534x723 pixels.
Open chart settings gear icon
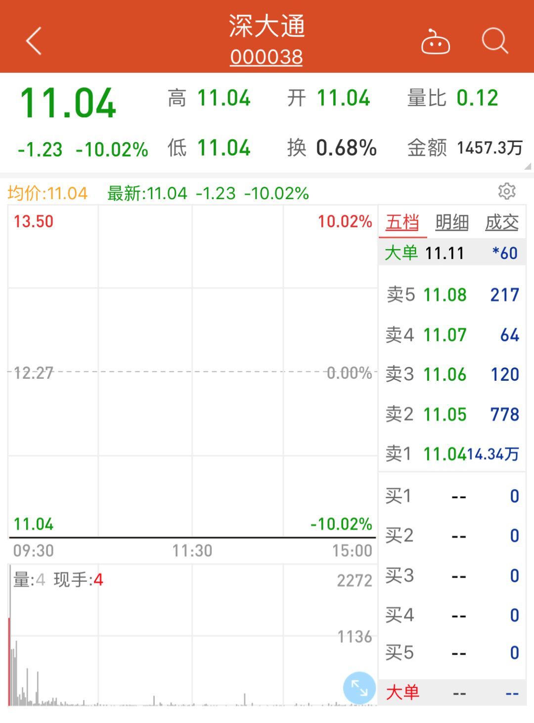(507, 191)
